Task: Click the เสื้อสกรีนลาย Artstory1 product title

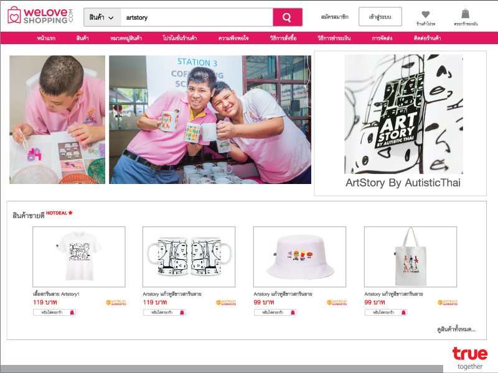Action: coord(56,294)
